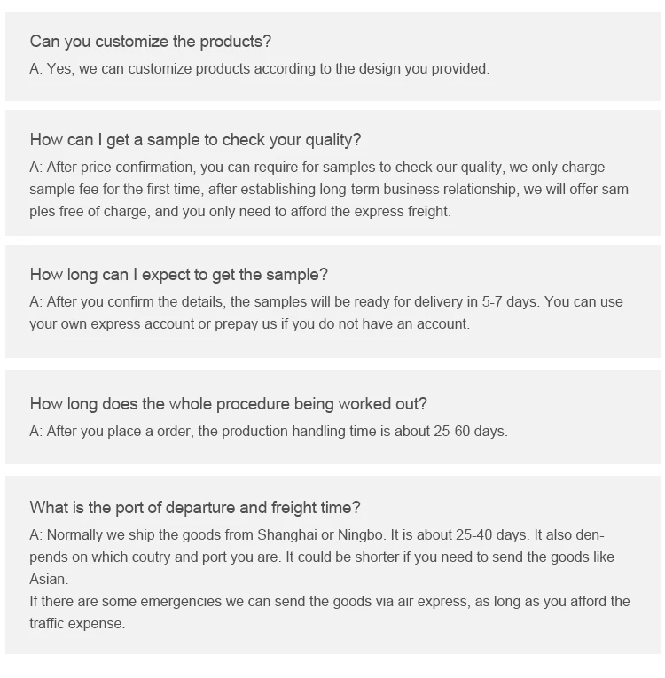
Task: Click 'How can I get a sample' heading
Action: [195, 140]
